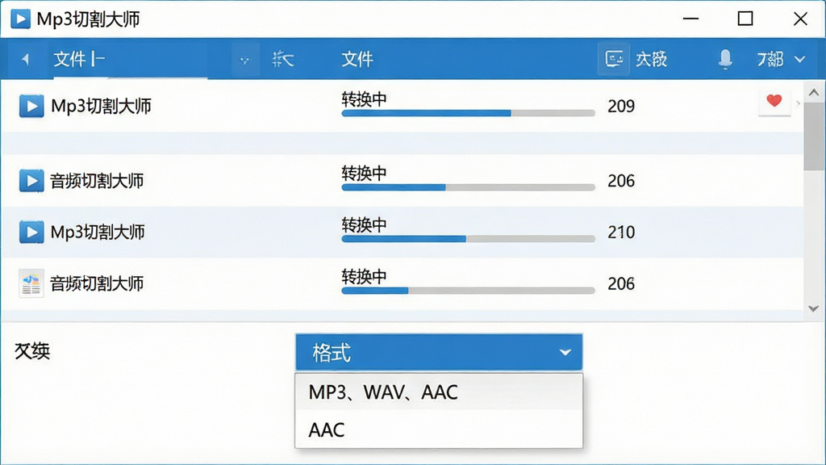Click progress bar of last 音频切割大师 row
The image size is (826, 465).
click(468, 291)
